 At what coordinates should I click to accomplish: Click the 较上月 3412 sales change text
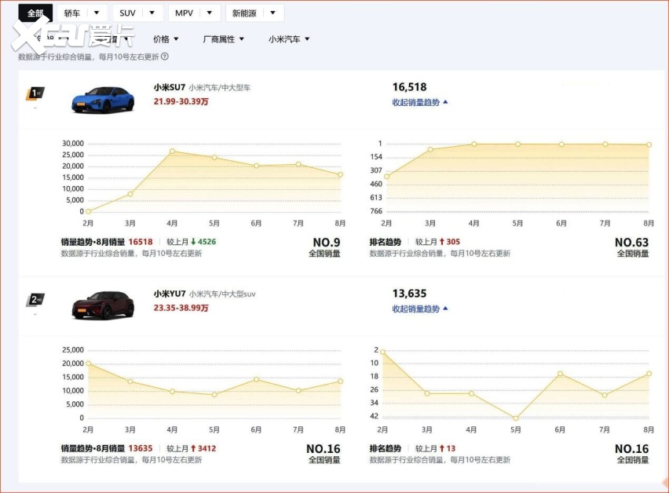191,448
